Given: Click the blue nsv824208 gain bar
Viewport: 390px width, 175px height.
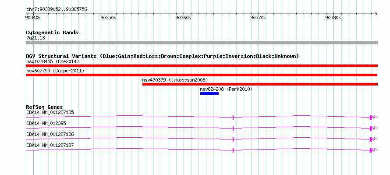Looking at the screenshot, I should (x=209, y=93).
